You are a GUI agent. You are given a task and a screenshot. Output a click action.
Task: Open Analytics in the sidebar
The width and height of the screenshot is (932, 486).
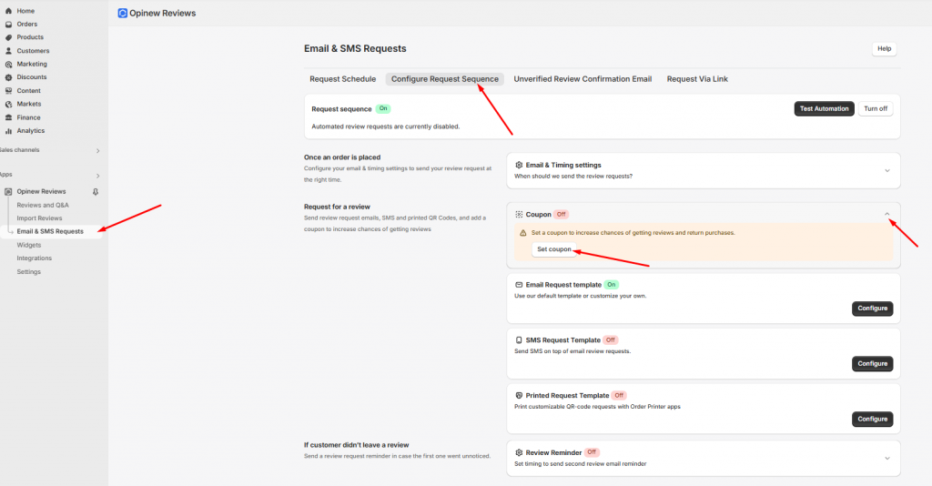pos(30,131)
